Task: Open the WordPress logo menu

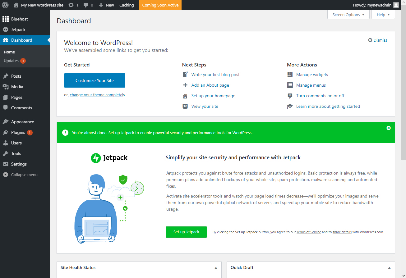Action: [5, 5]
